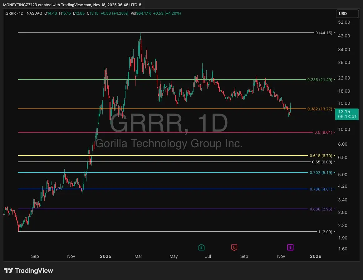Click the TradingView logo
The width and height of the screenshot is (363, 280).
[28, 271]
